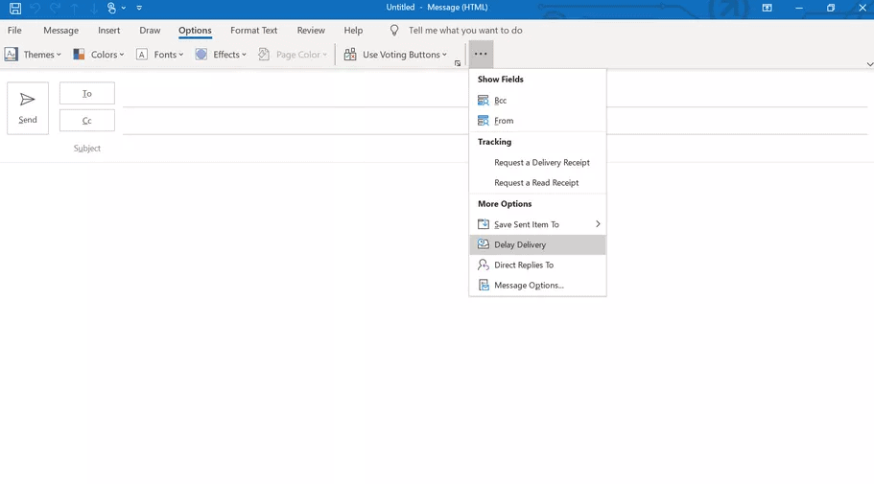874x484 pixels.
Task: Switch to the Review tab
Action: [x=311, y=30]
